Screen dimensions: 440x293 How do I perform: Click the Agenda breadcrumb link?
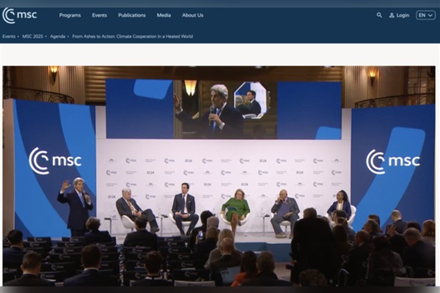(x=59, y=36)
